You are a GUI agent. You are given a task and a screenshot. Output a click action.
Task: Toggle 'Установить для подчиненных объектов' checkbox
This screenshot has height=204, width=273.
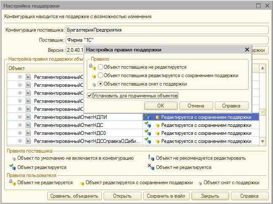click(89, 96)
